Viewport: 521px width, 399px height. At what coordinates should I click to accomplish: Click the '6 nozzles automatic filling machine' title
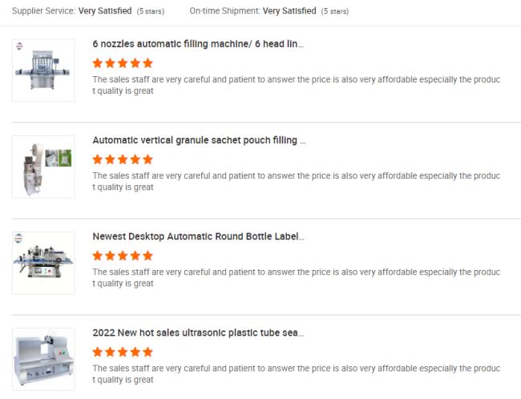[198, 44]
